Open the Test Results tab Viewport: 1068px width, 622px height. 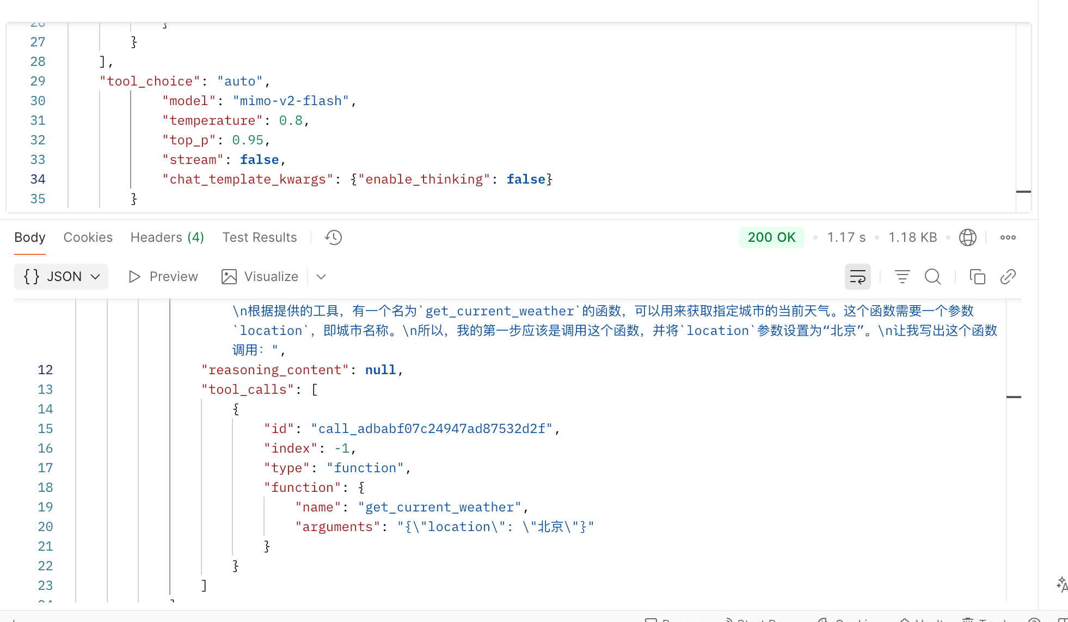(259, 237)
